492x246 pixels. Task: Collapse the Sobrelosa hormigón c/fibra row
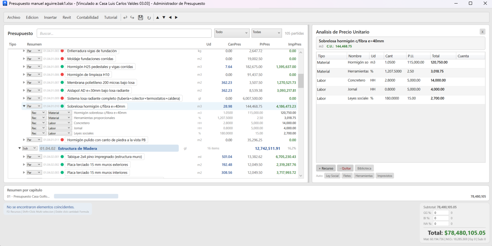tap(24, 106)
